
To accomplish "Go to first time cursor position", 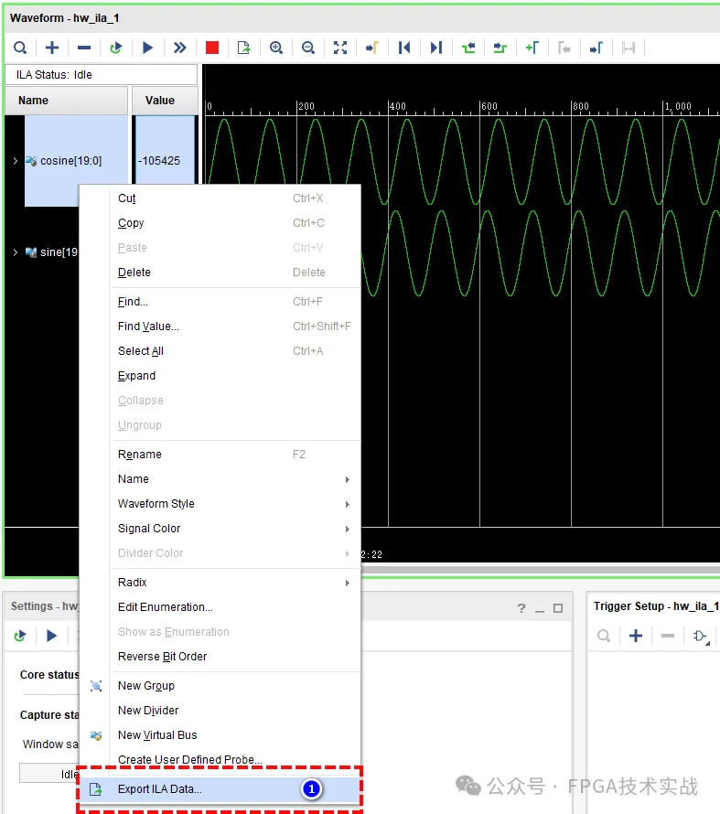I will [404, 48].
